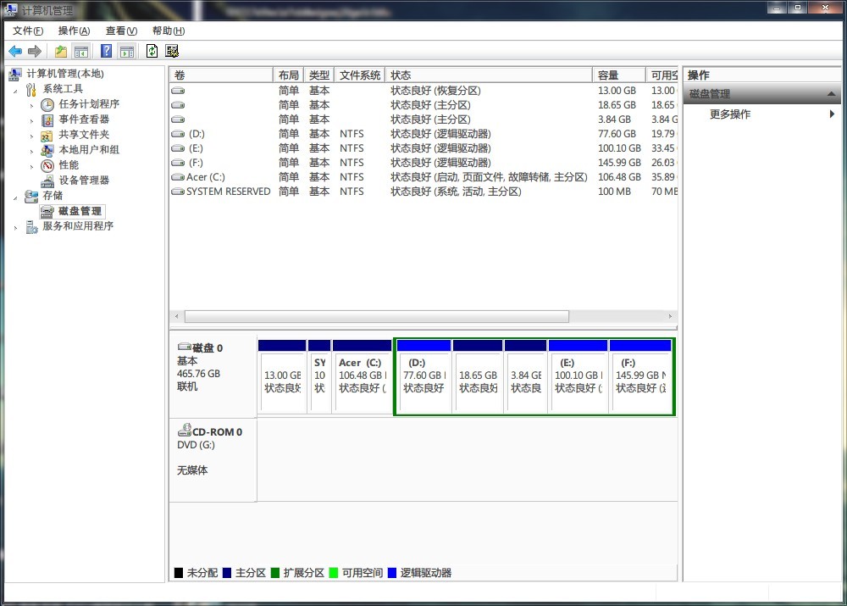Image resolution: width=847 pixels, height=606 pixels.
Task: Click the green extended partition legend swatch
Action: (275, 572)
